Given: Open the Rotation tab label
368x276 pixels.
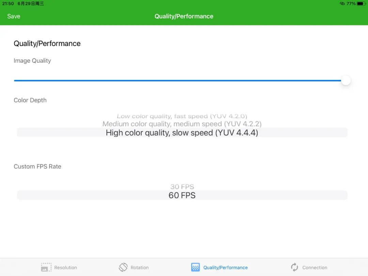Looking at the screenshot, I should point(140,267).
